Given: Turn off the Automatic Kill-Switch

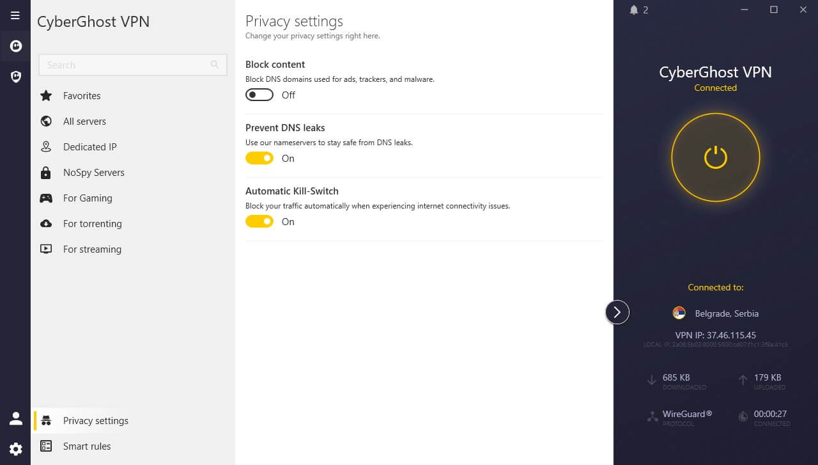Looking at the screenshot, I should pyautogui.click(x=259, y=221).
